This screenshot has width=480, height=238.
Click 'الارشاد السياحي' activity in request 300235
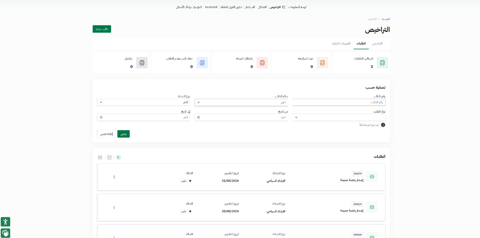coord(276,211)
